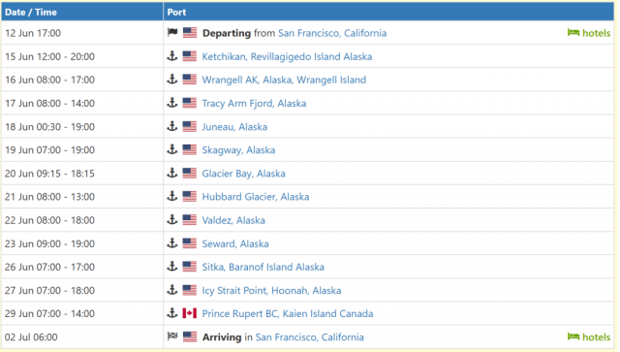
Task: Click the departure flag icon for San Francisco
Action: point(172,32)
